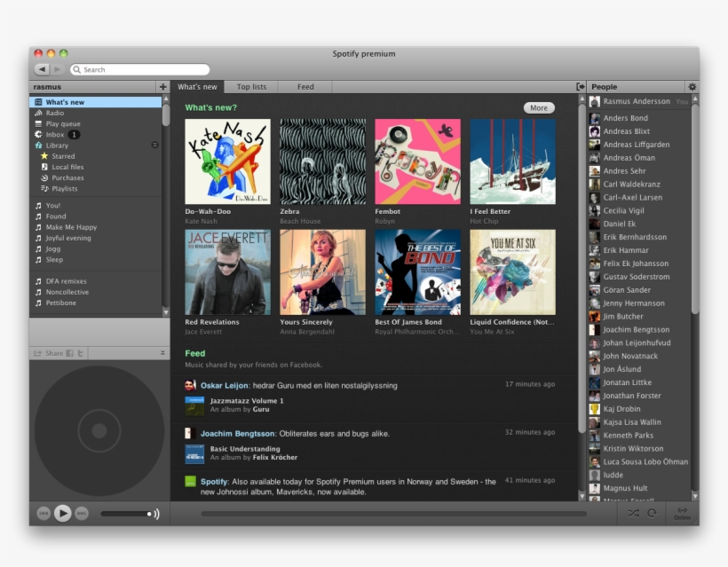
Task: Switch to the Top lists tab
Action: point(251,87)
